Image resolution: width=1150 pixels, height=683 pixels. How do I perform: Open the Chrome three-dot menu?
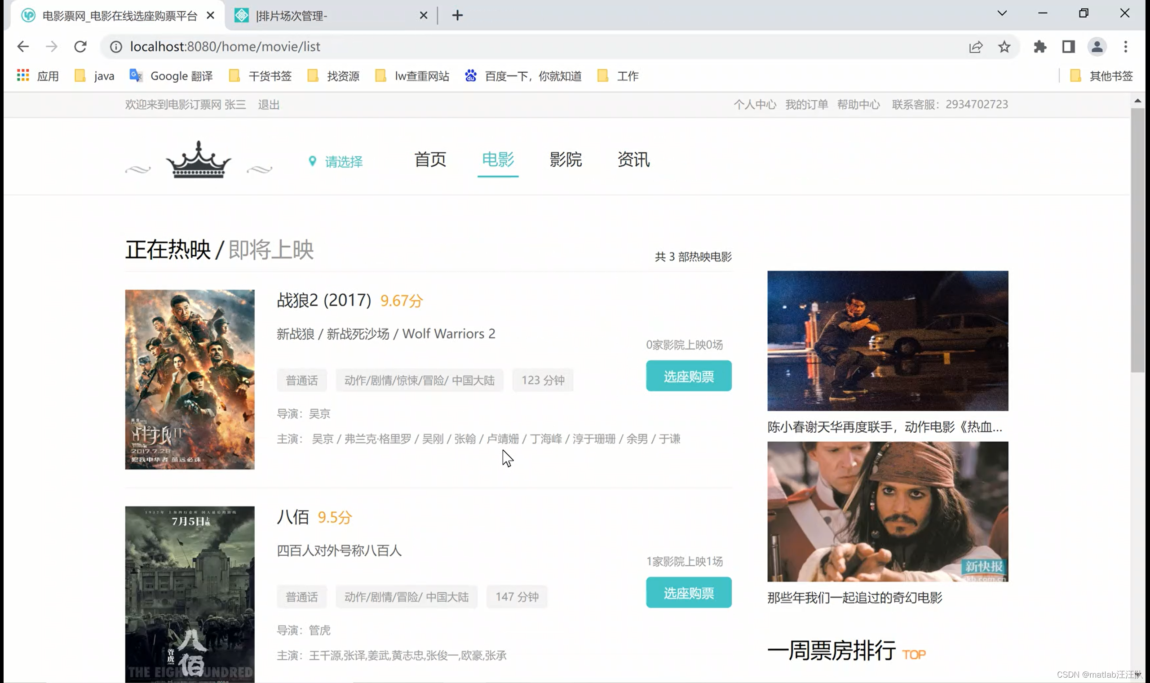[1125, 46]
